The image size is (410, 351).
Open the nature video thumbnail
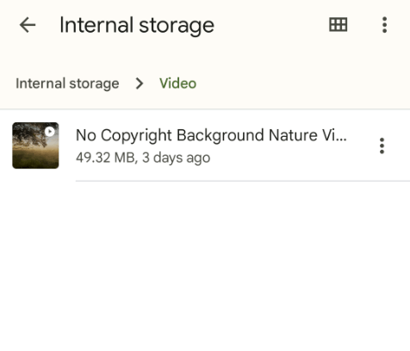[35, 145]
